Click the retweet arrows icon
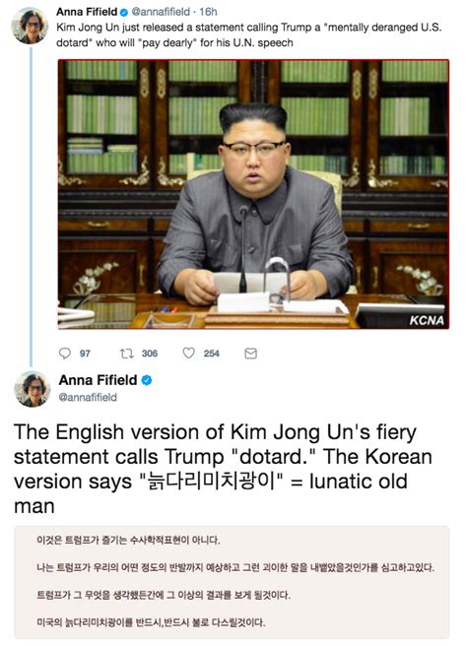The height and width of the screenshot is (646, 467). coord(126,354)
